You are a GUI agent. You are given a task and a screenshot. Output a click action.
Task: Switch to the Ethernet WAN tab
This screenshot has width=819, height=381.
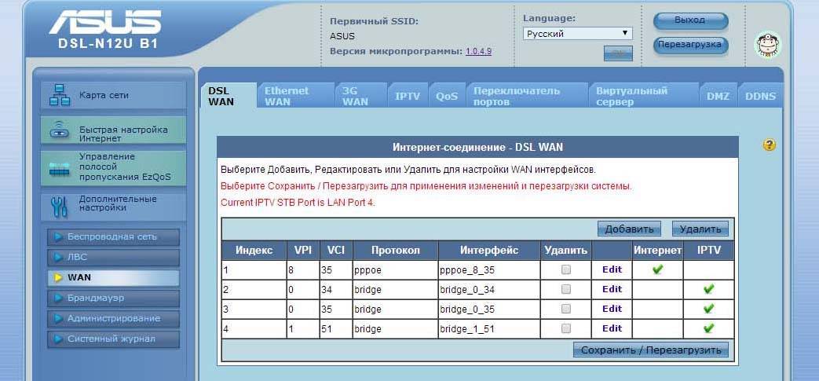coord(287,96)
